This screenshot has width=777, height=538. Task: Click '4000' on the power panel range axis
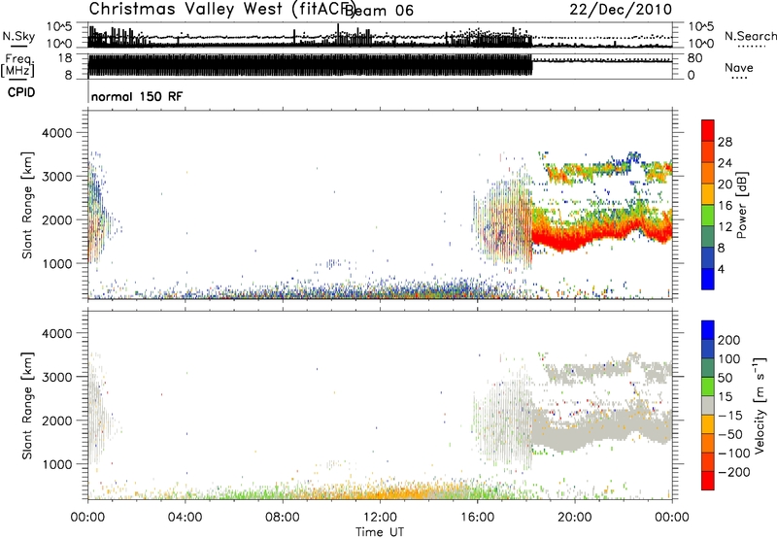(x=56, y=133)
